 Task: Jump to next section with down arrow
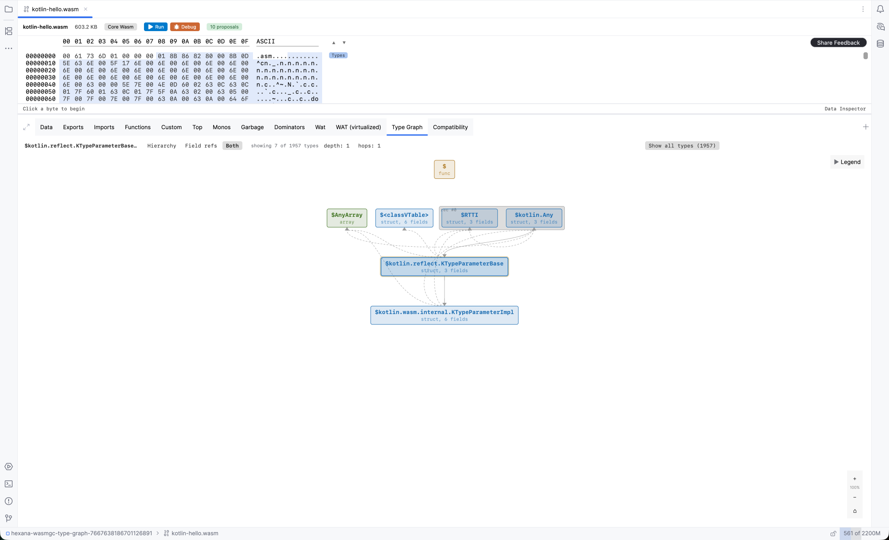[344, 43]
